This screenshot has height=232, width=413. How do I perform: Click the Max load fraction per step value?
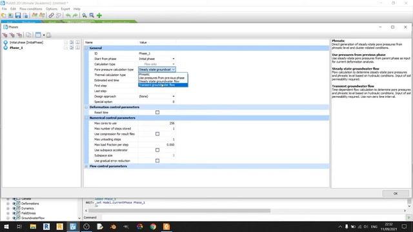pos(157,144)
